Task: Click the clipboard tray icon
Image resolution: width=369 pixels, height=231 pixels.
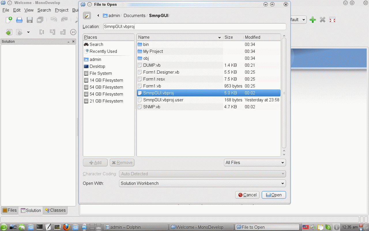Action: coord(320,227)
